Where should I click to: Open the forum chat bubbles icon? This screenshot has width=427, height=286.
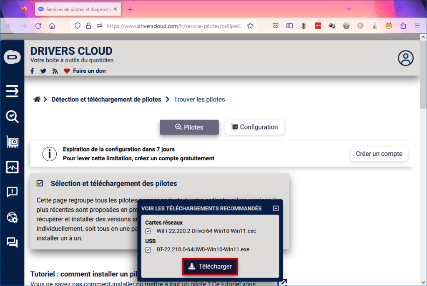12,242
